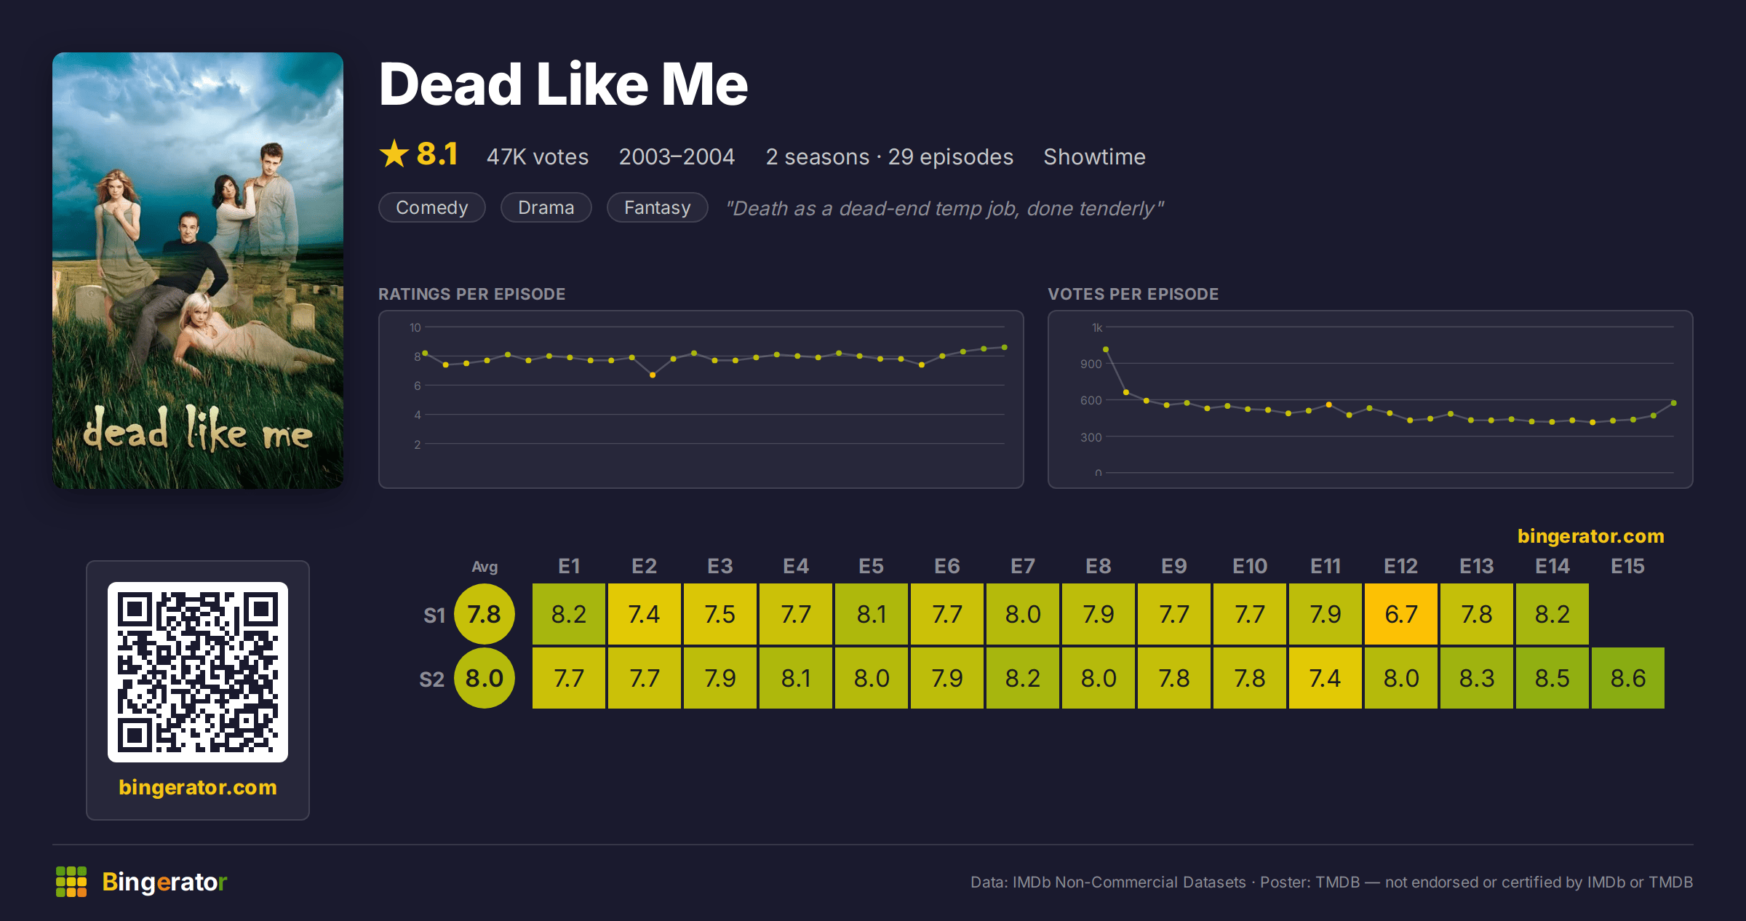Screen dimensions: 1746x921
Task: Select season 1 episode 1 cell rated 8.2
Action: (569, 614)
